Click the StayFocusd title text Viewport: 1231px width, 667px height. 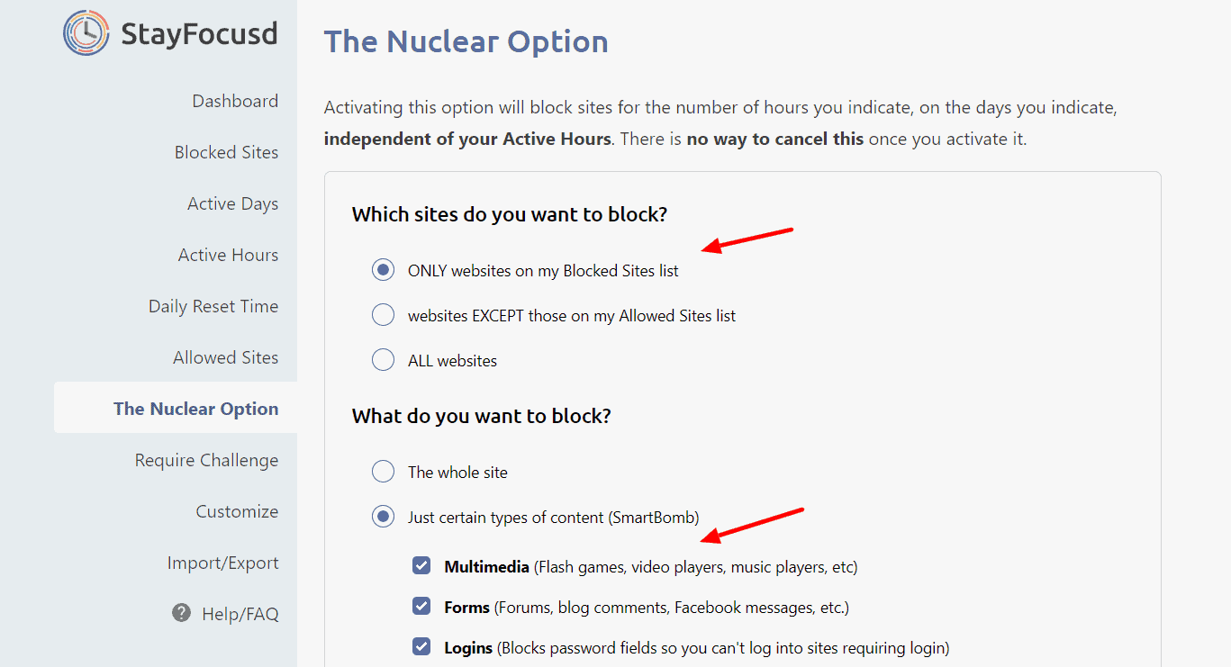pos(199,34)
